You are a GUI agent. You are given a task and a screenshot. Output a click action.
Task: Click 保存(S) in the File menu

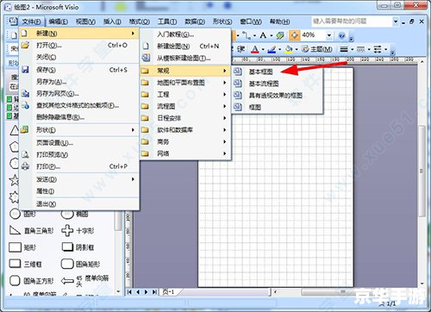pyautogui.click(x=79, y=70)
